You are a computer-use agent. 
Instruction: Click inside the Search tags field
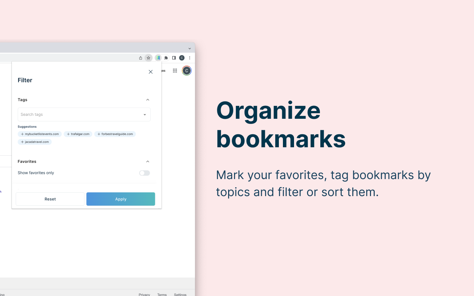click(74, 114)
